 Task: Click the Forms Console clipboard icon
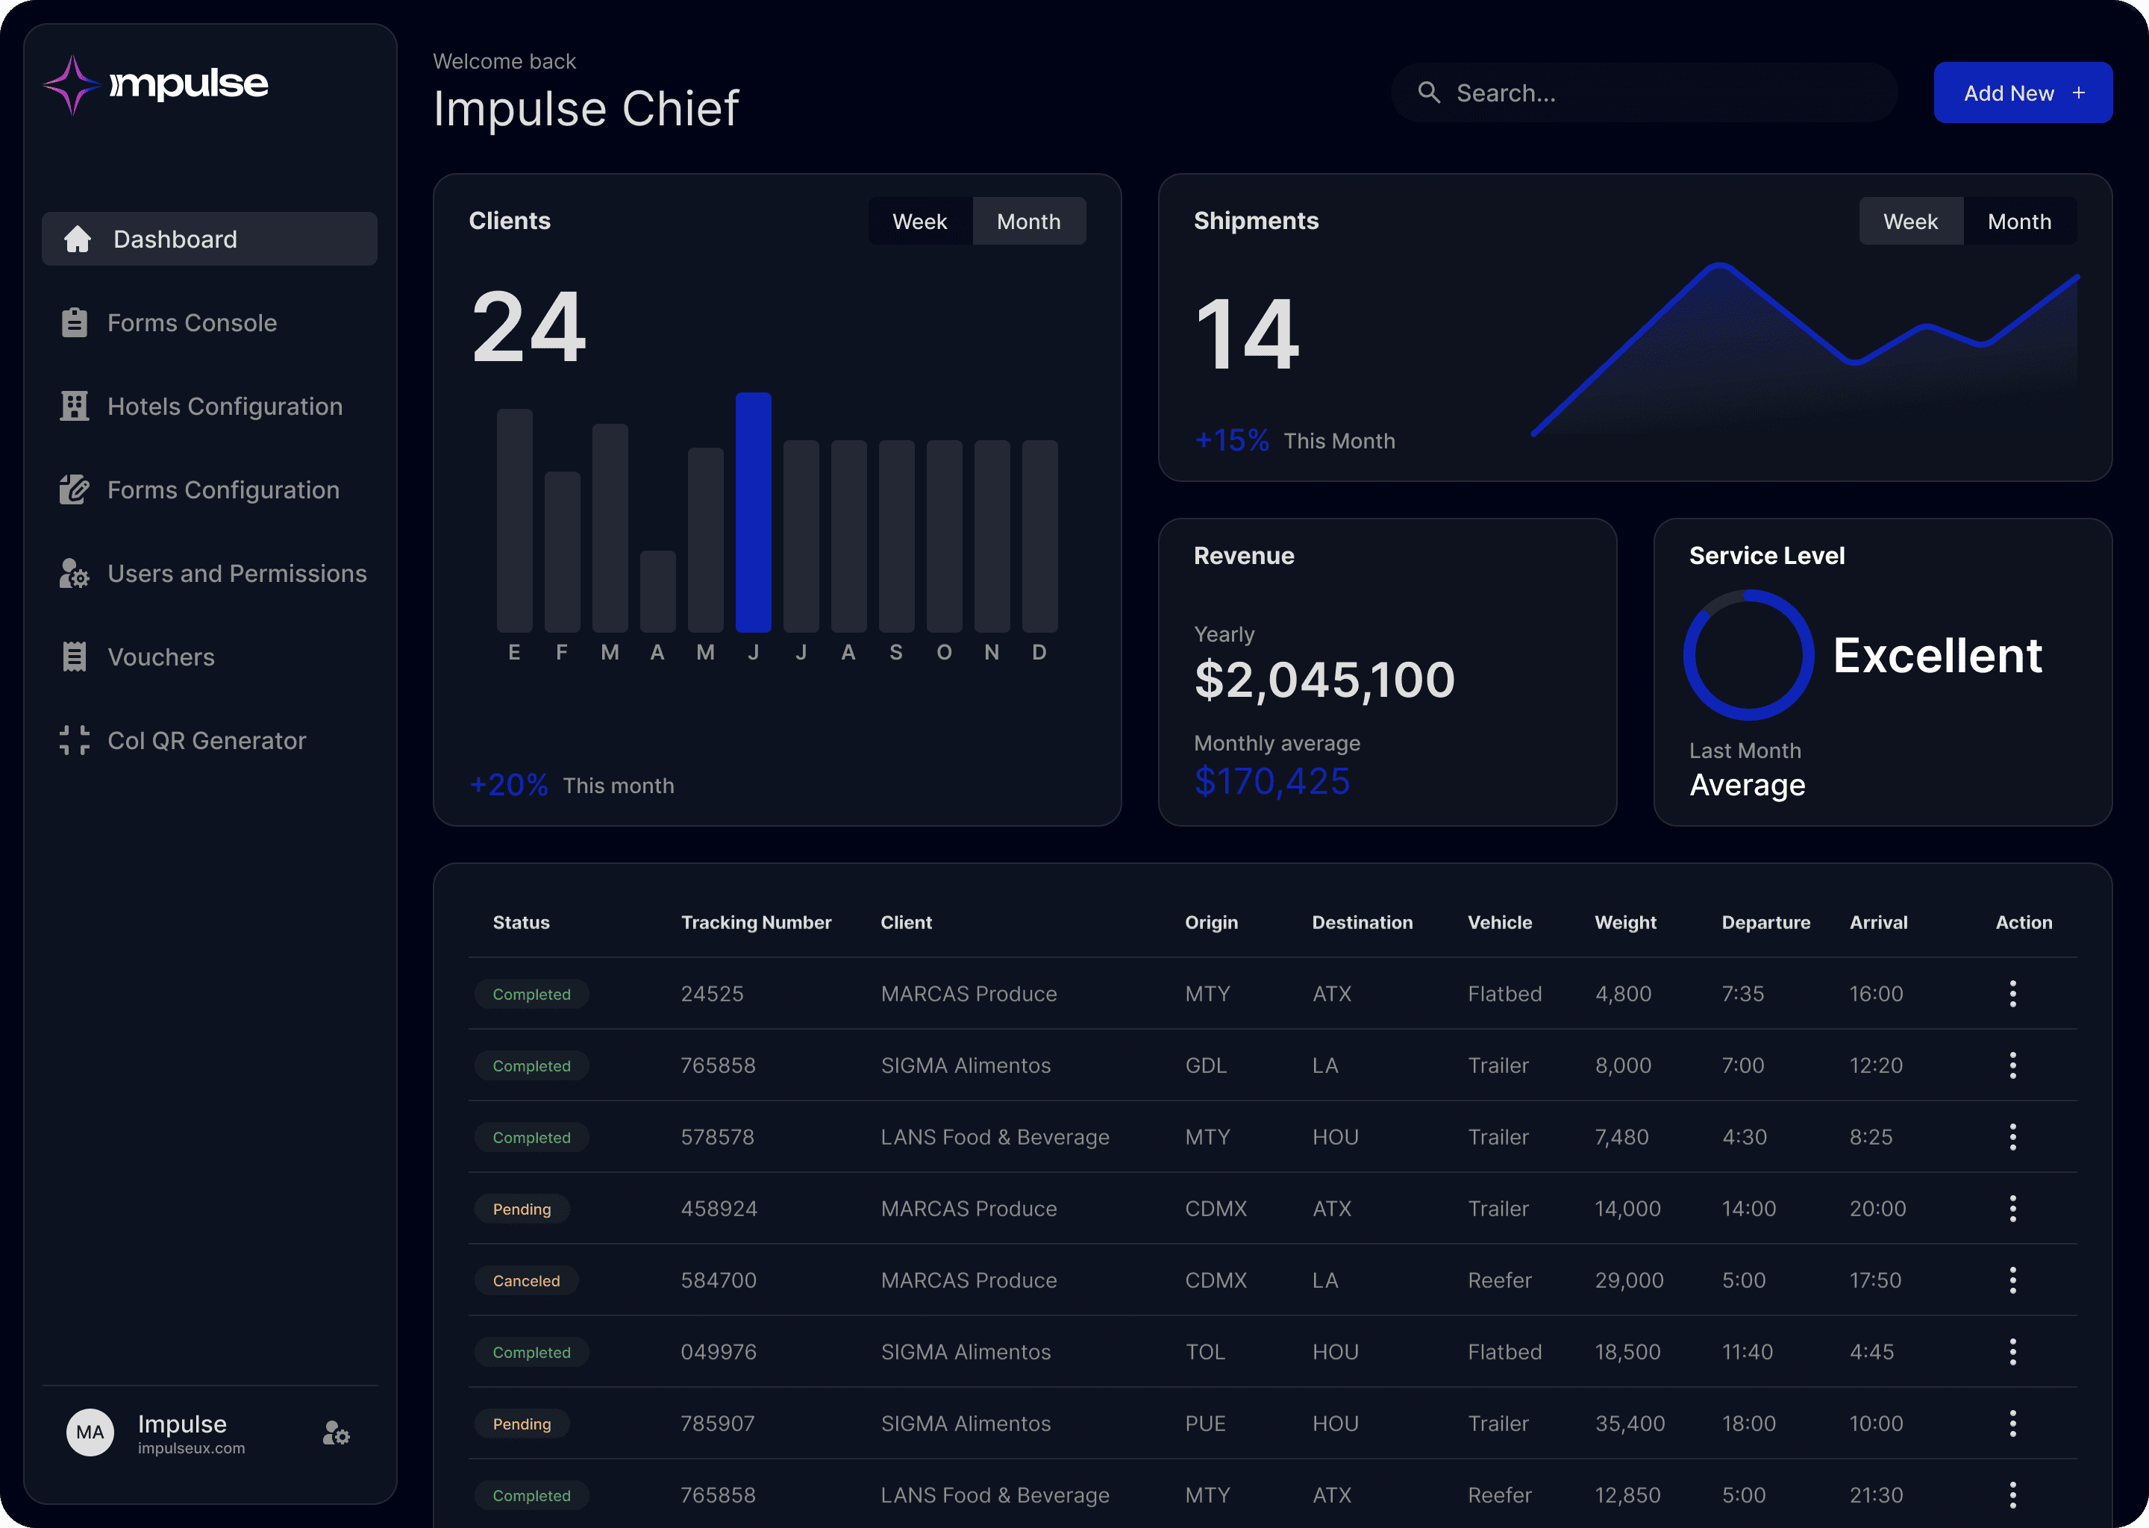tap(75, 323)
